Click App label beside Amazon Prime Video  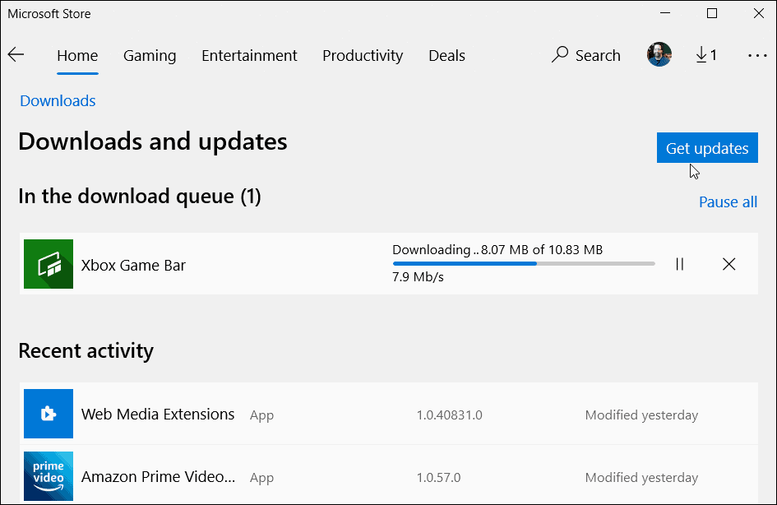point(261,478)
